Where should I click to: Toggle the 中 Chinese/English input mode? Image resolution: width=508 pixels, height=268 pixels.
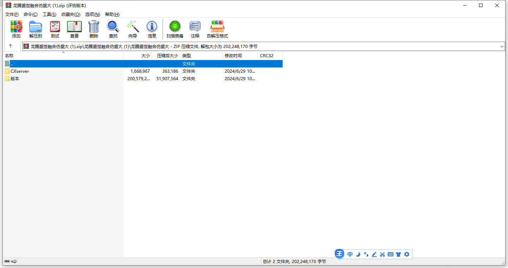click(x=350, y=254)
